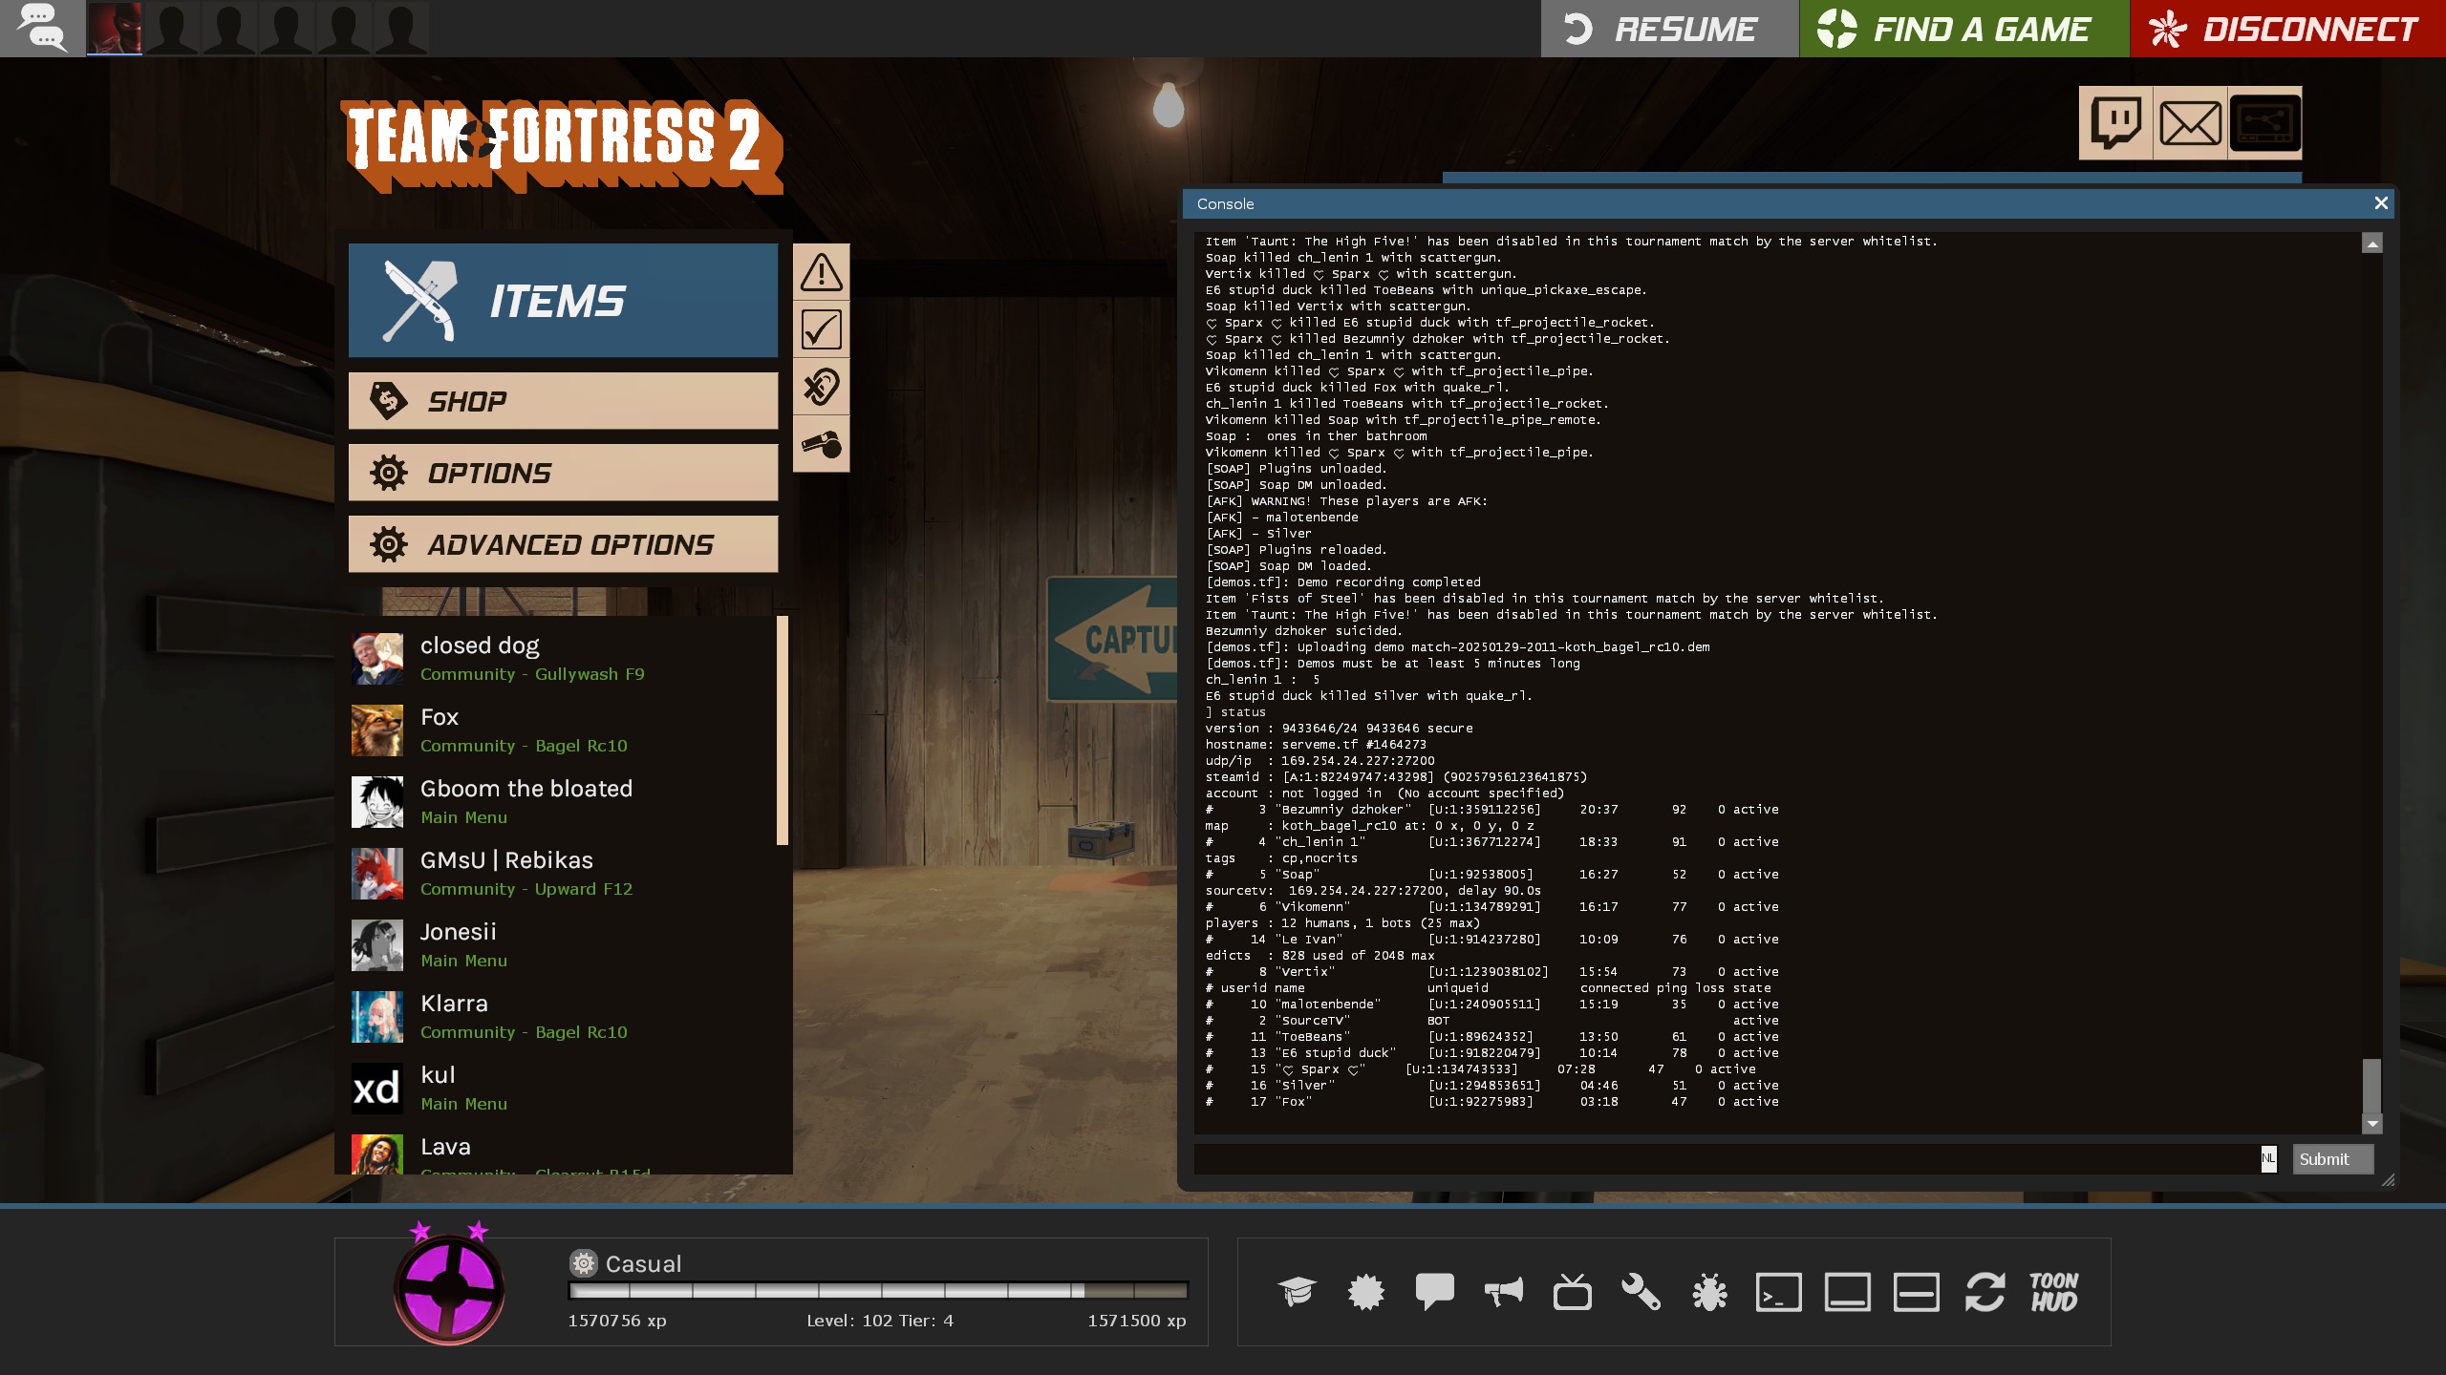This screenshot has height=1375, width=2446.
Task: Toggle the console terminal icon
Action: tap(1778, 1292)
